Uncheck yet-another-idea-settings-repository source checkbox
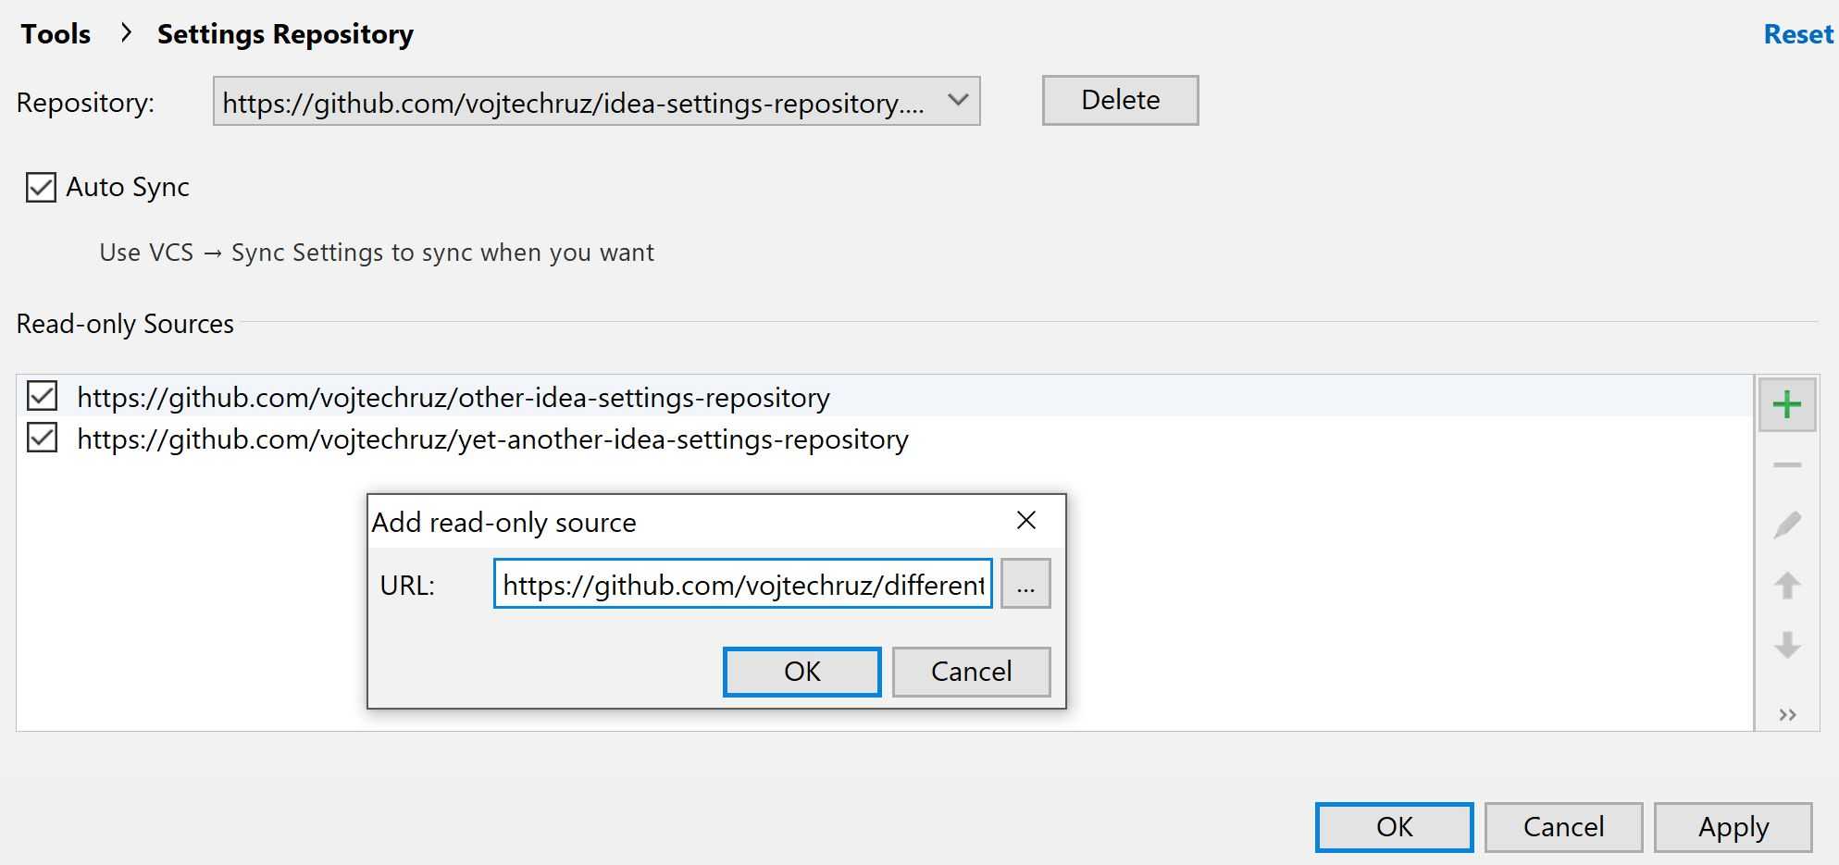 point(43,439)
